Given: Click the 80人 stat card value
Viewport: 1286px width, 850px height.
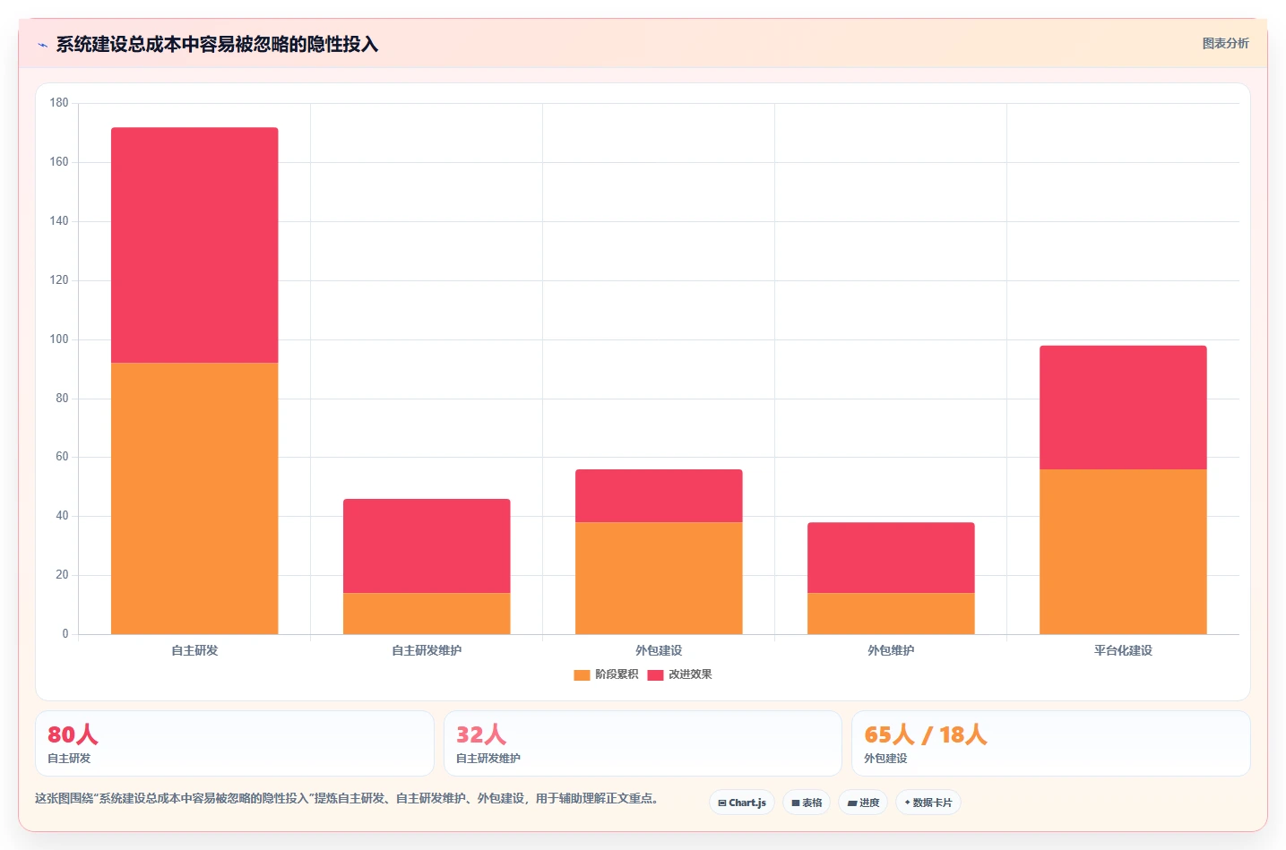Looking at the screenshot, I should (73, 734).
